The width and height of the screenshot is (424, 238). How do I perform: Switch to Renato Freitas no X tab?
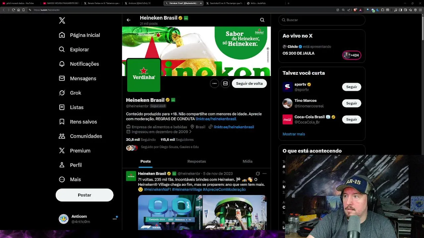point(101,3)
